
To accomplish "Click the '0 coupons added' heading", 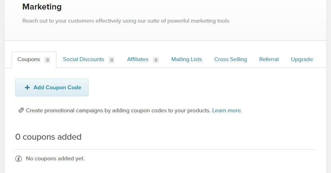I will pos(48,137).
